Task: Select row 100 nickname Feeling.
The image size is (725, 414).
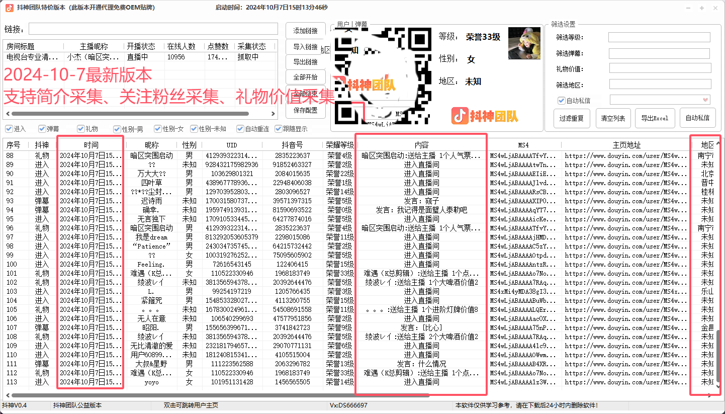Action: tap(151, 264)
